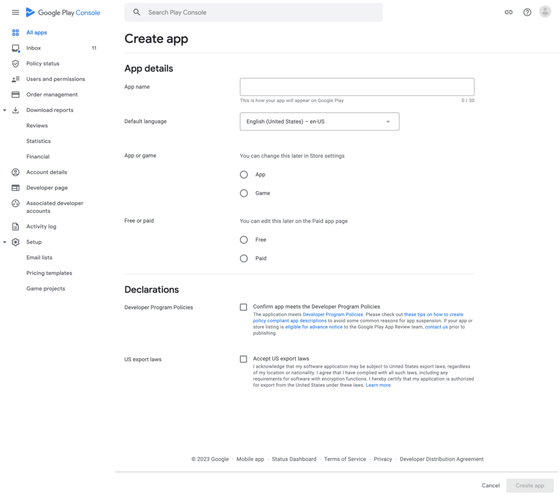Collapse the Setup section arrow
The image size is (560, 499).
4,242
